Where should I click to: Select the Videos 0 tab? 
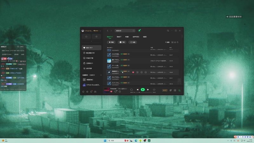tap(145, 37)
